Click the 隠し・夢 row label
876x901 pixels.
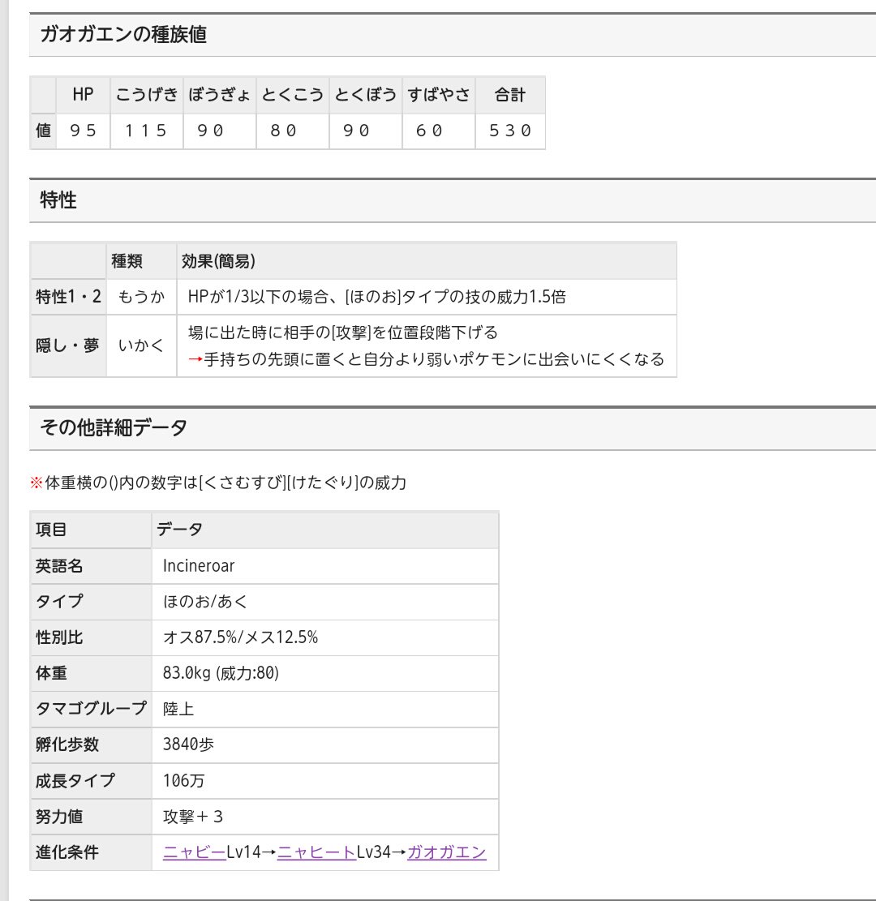(68, 346)
